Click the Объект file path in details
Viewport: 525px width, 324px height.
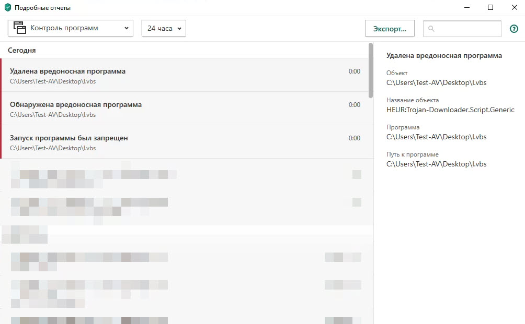pyautogui.click(x=436, y=82)
